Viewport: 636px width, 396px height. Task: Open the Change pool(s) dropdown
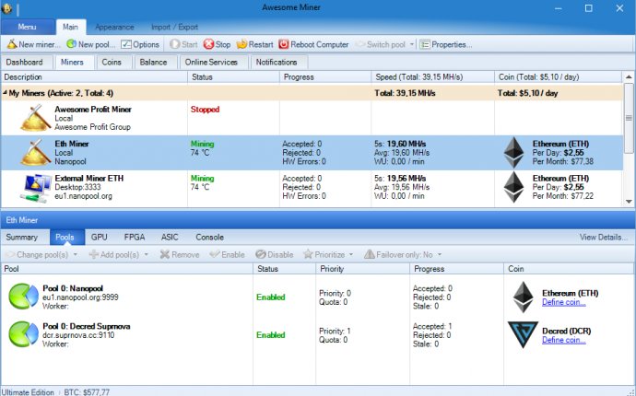41,254
